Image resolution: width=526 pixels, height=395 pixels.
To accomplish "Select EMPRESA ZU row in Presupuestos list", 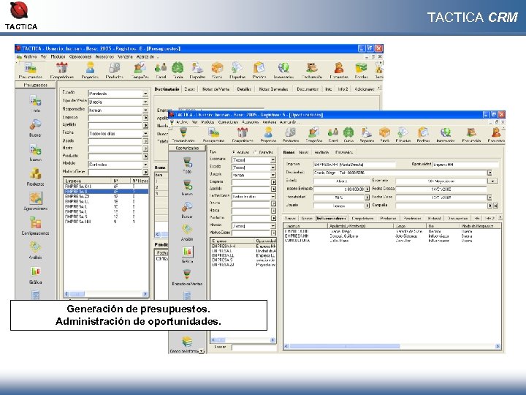I will point(106,196).
